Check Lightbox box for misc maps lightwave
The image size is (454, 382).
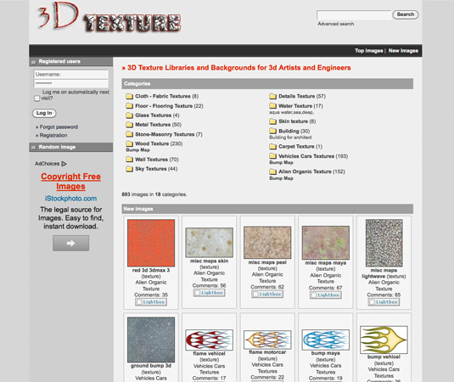pyautogui.click(x=372, y=302)
